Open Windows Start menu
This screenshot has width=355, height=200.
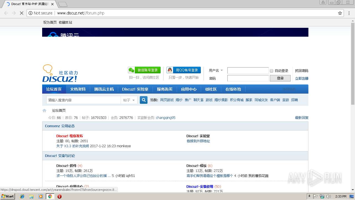tap(7, 196)
